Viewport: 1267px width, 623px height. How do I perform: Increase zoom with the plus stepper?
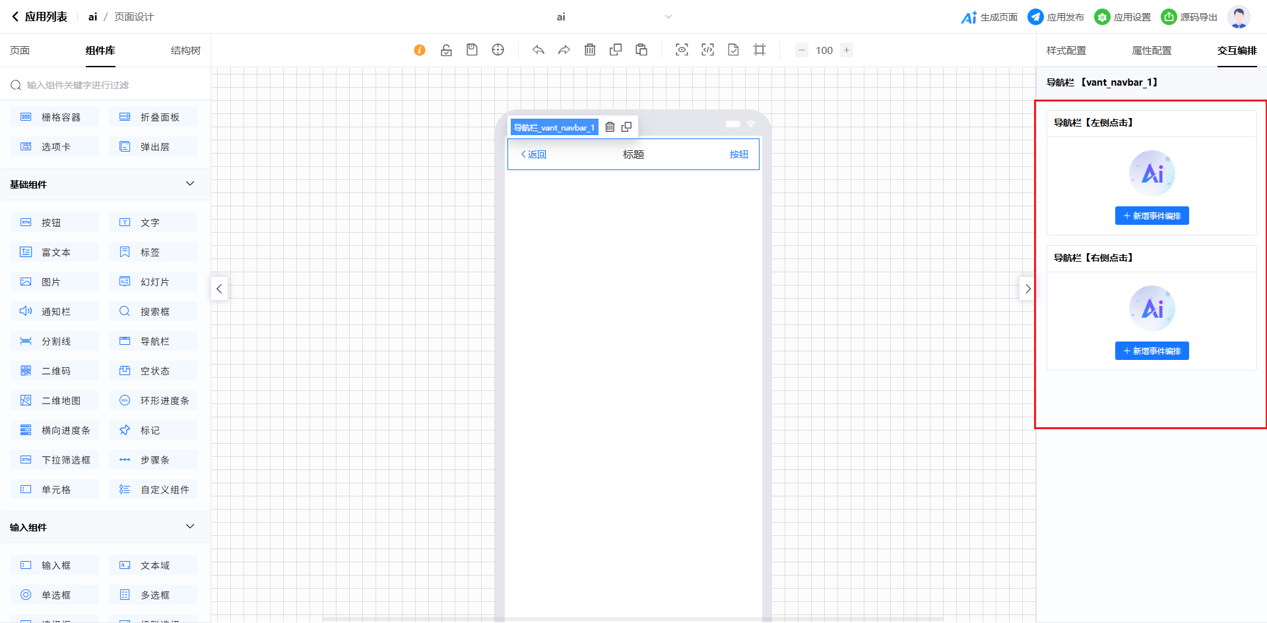(x=847, y=50)
